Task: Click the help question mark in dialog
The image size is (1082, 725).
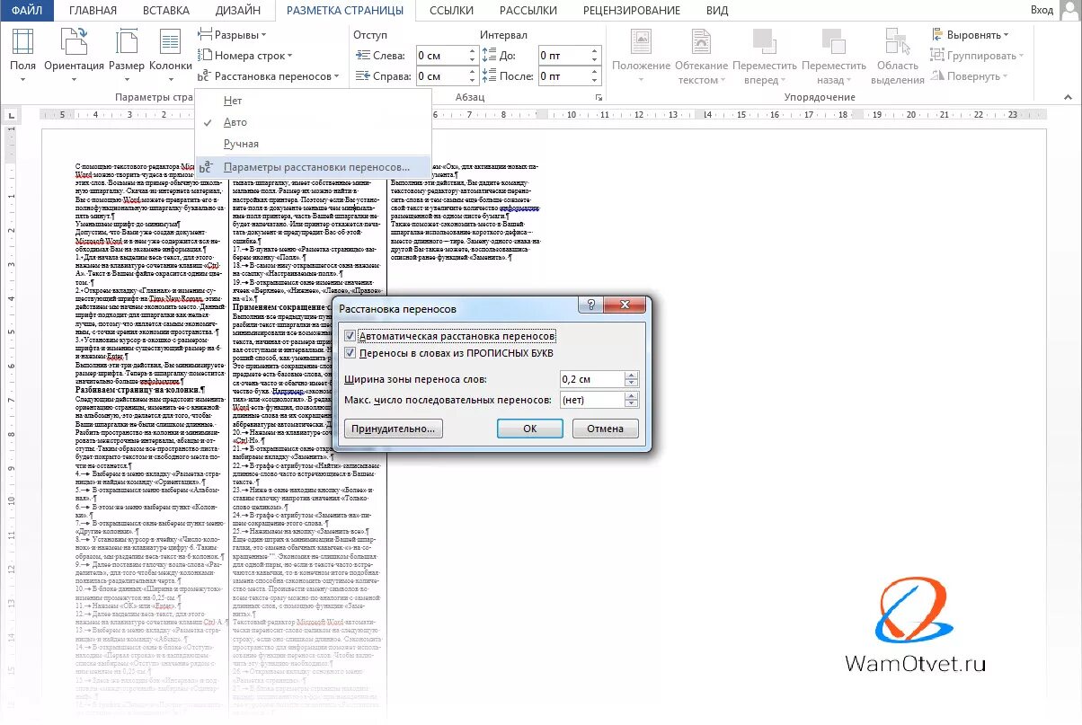Action: pos(591,306)
